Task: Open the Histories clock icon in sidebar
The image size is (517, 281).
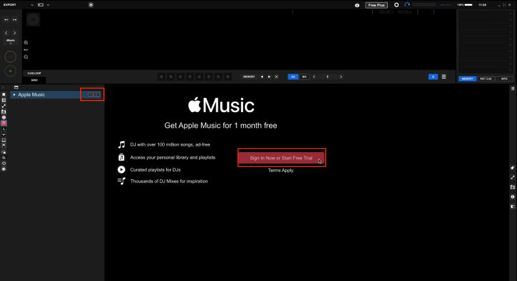Action: pos(4,163)
